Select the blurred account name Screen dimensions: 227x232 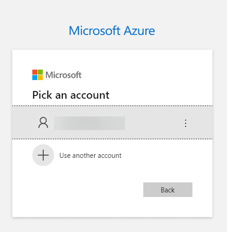(90, 123)
